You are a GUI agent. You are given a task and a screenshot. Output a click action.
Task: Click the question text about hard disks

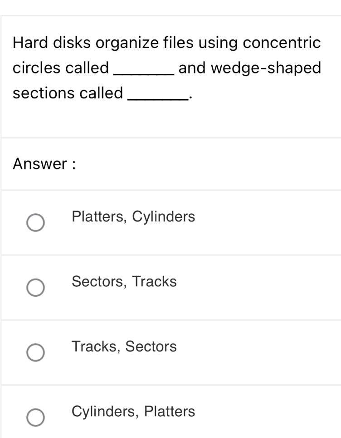[x=166, y=68]
